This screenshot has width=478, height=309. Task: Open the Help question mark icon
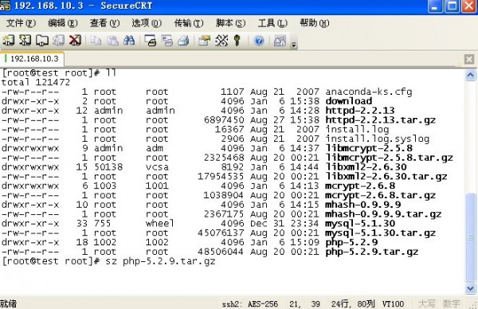259,41
